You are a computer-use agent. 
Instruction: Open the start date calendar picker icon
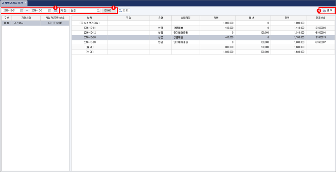pos(22,10)
